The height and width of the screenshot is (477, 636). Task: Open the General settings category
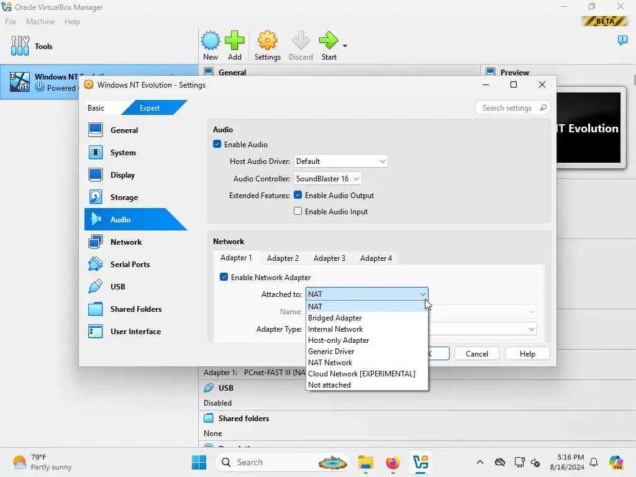click(135, 130)
